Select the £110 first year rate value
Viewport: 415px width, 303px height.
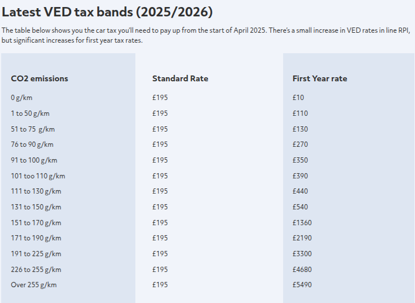tap(300, 113)
